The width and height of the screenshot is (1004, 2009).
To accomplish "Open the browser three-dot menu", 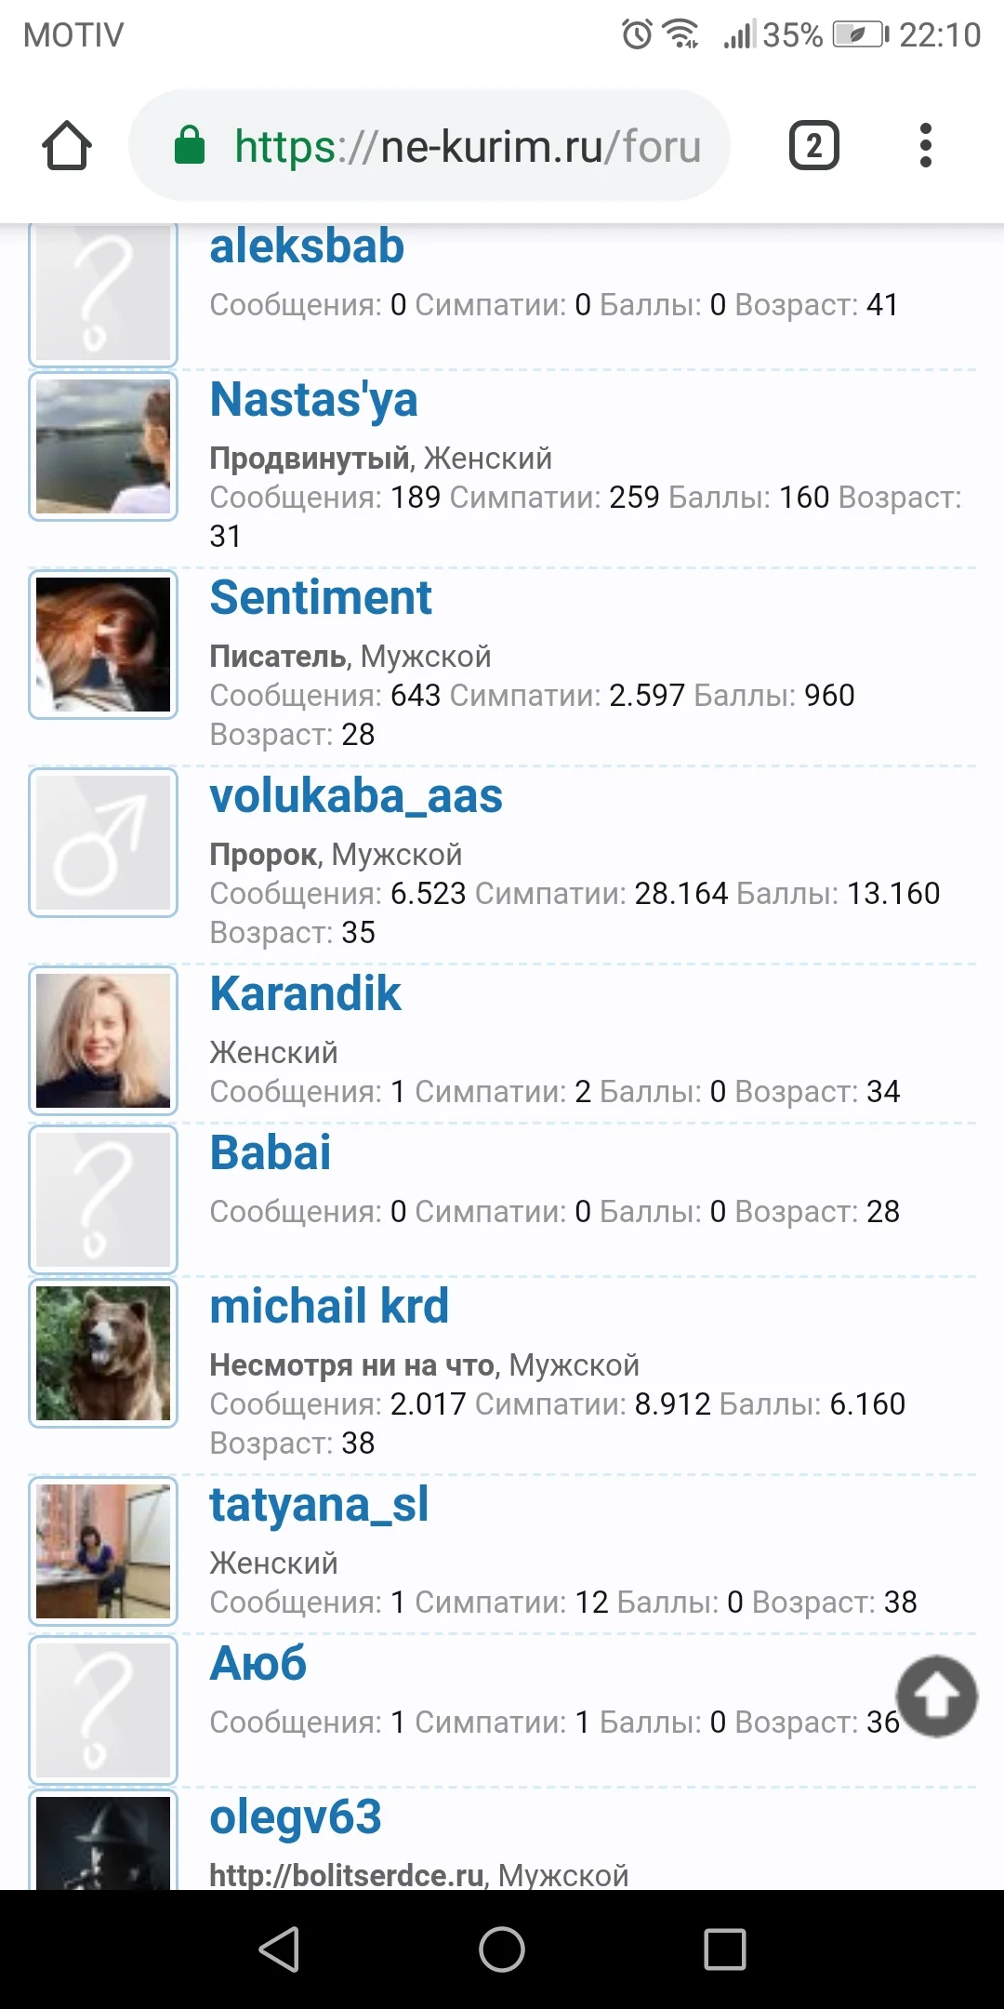I will click(925, 146).
